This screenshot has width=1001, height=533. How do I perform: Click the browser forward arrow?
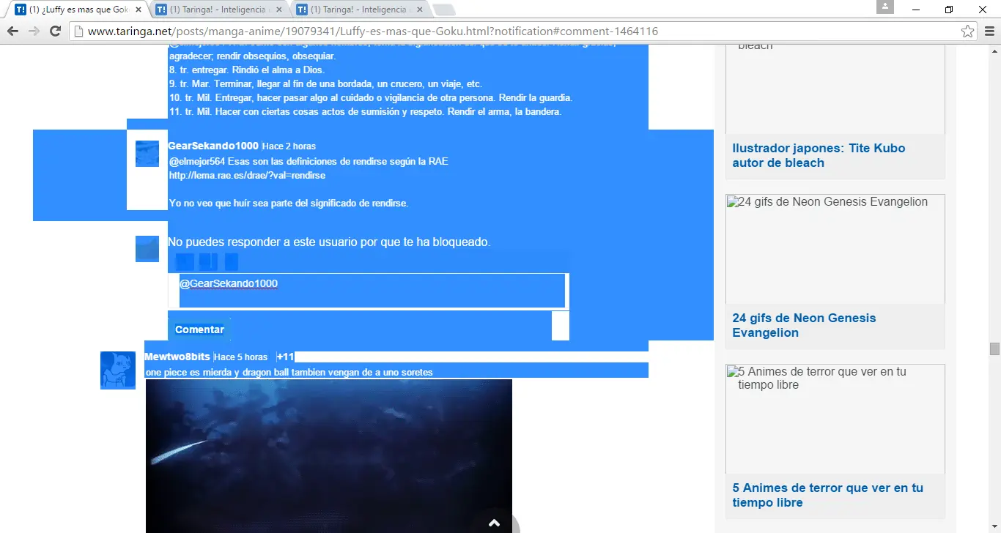34,31
